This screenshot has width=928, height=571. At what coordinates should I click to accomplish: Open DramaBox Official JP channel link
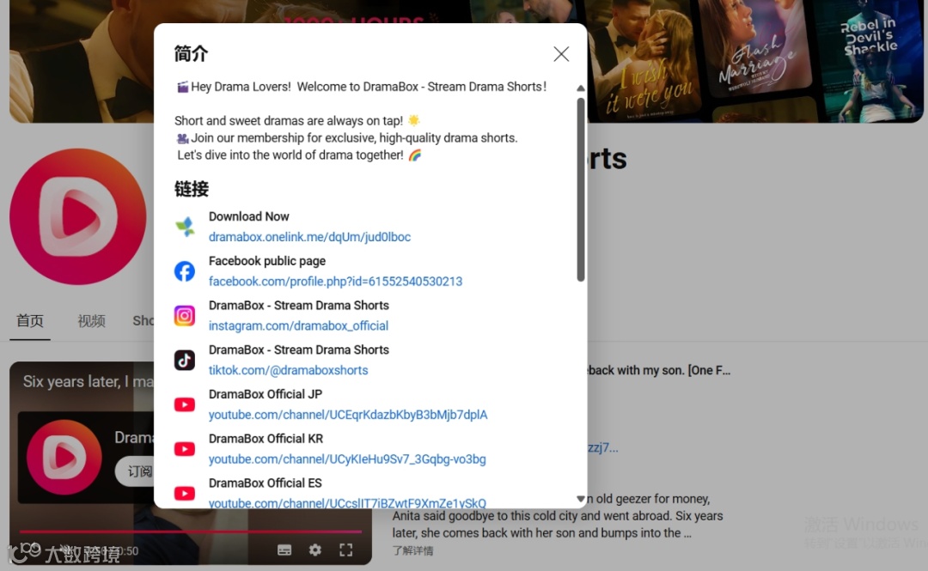348,414
